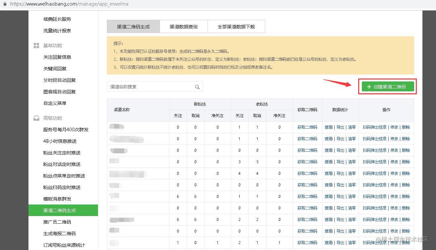Click 查看 in the first table row
The width and height of the screenshot is (436, 250).
pyautogui.click(x=329, y=127)
